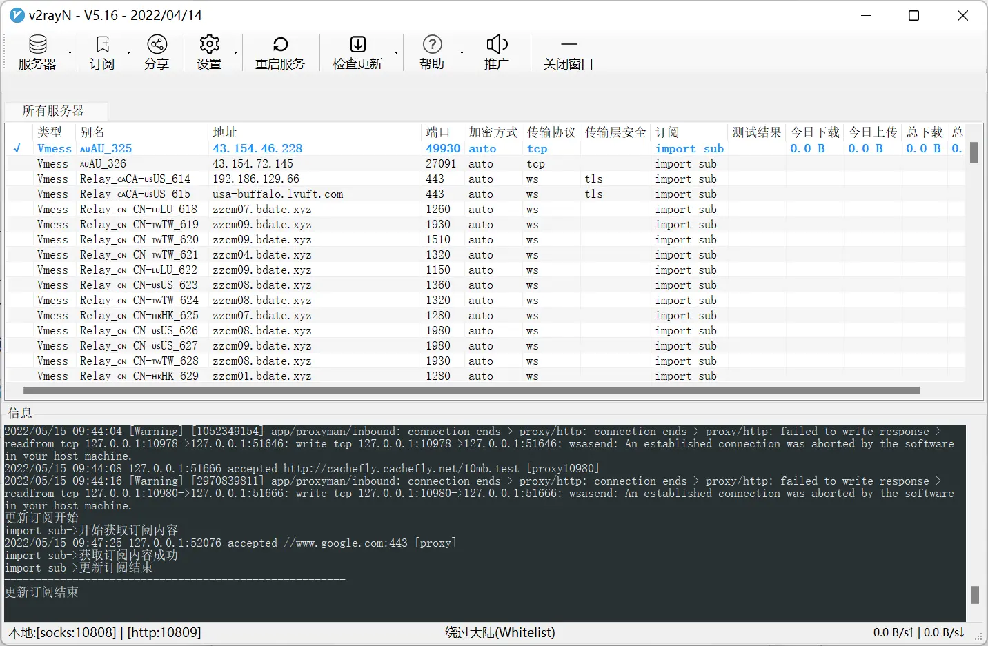Click the v2rayN app logo in title bar
This screenshot has width=988, height=646.
(17, 15)
